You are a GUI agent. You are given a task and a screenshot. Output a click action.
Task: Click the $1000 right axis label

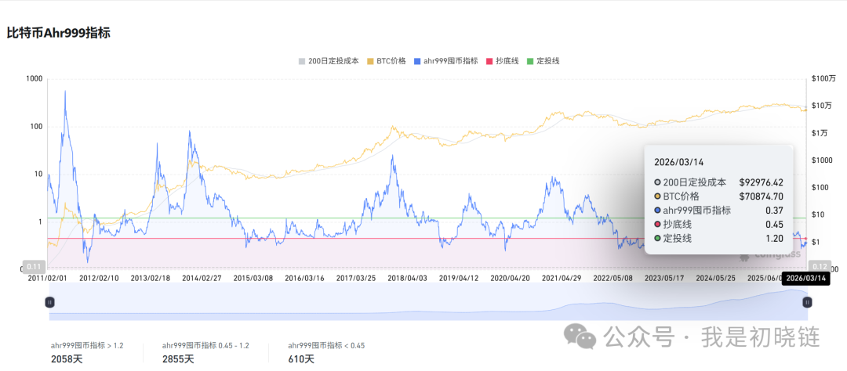[x=820, y=160]
